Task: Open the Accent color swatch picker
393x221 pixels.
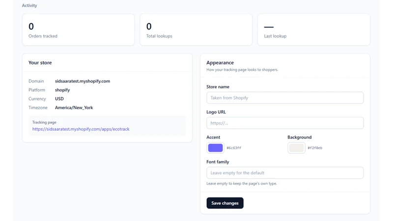Action: 215,148
